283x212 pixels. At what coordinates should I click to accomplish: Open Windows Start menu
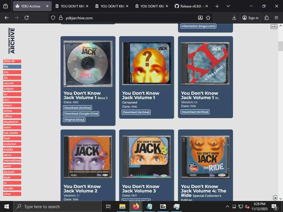7,206
